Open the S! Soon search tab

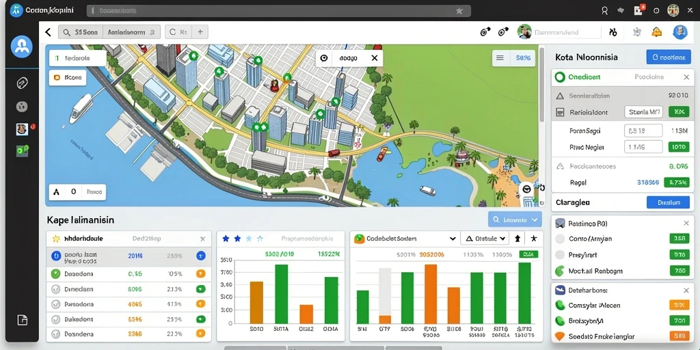81,32
